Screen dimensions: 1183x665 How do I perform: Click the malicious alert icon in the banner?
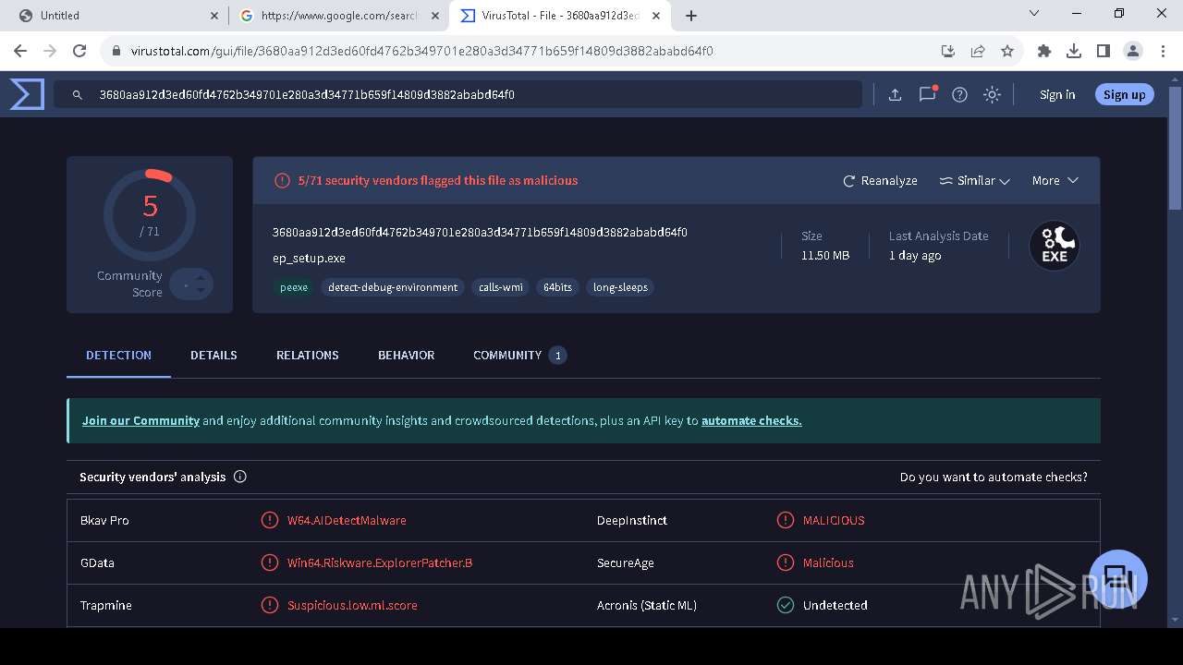283,180
